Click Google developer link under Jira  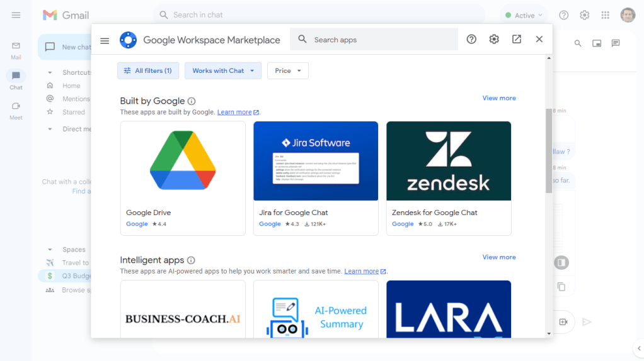(x=270, y=224)
